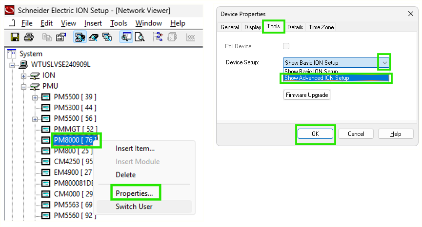422x227 pixels.
Task: Open the Device Setup dropdown arrow
Action: [384, 62]
